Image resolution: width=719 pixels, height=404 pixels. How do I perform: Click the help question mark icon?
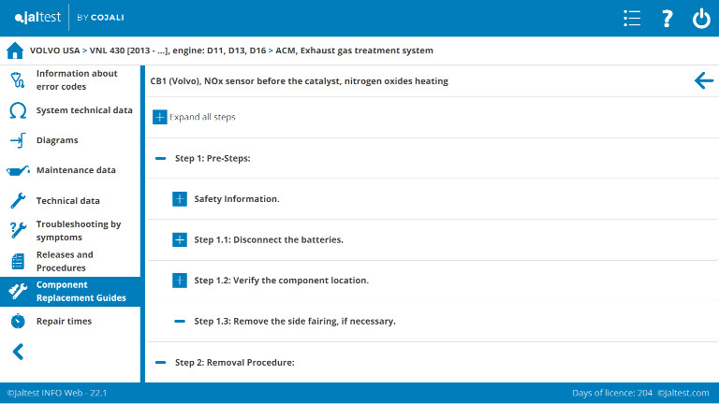point(667,19)
